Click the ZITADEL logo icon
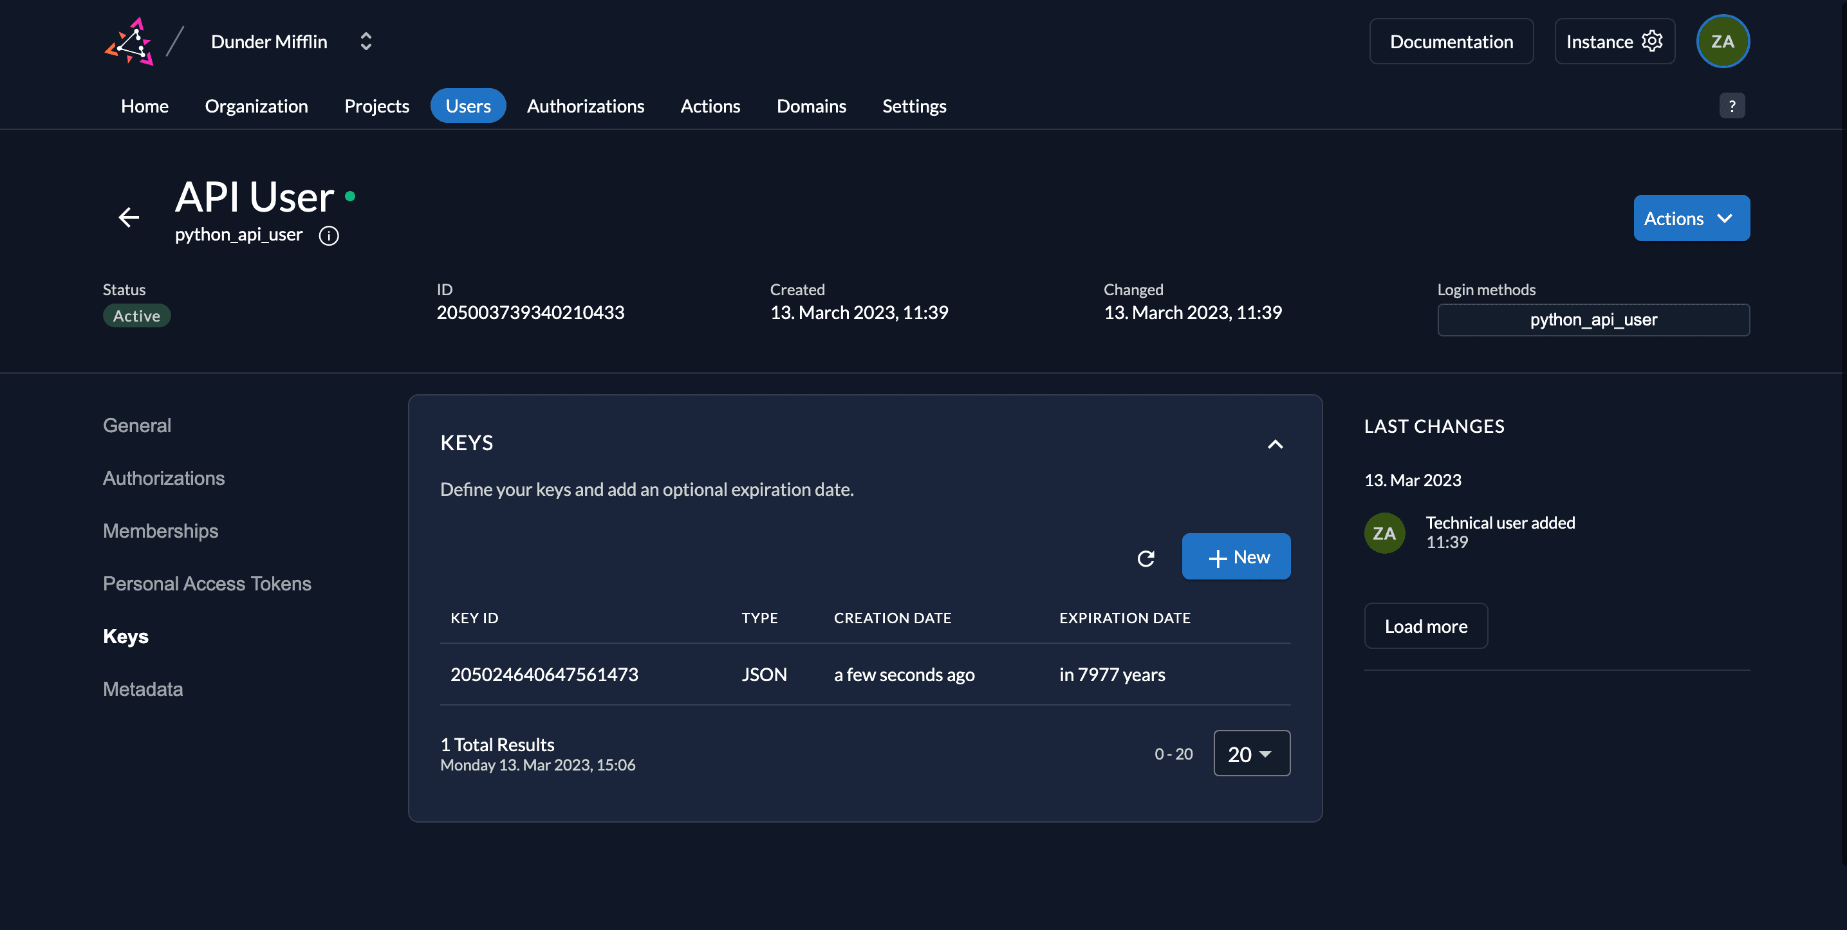This screenshot has width=1847, height=930. pos(129,42)
